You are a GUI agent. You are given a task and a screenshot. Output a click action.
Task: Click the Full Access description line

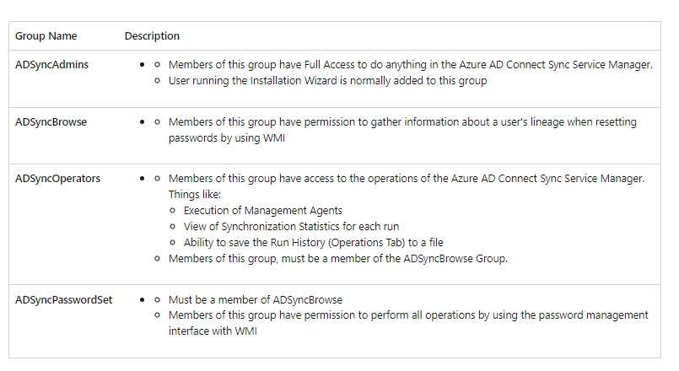tap(410, 64)
